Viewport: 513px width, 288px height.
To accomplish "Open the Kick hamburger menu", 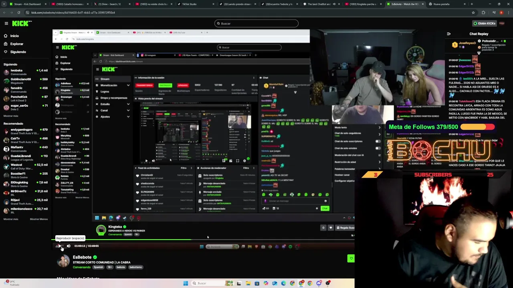I will [6, 24].
